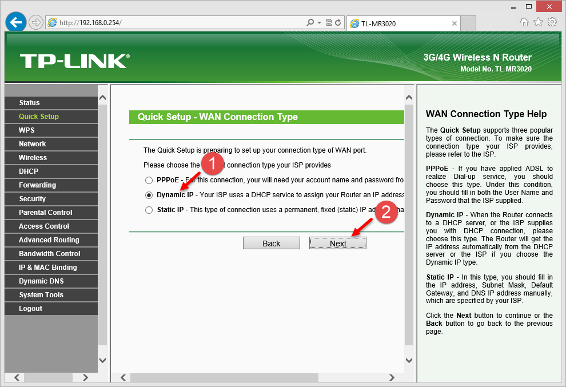Screen dimensions: 566x387
Task: Click the Logout menu item
Action: pyautogui.click(x=51, y=309)
